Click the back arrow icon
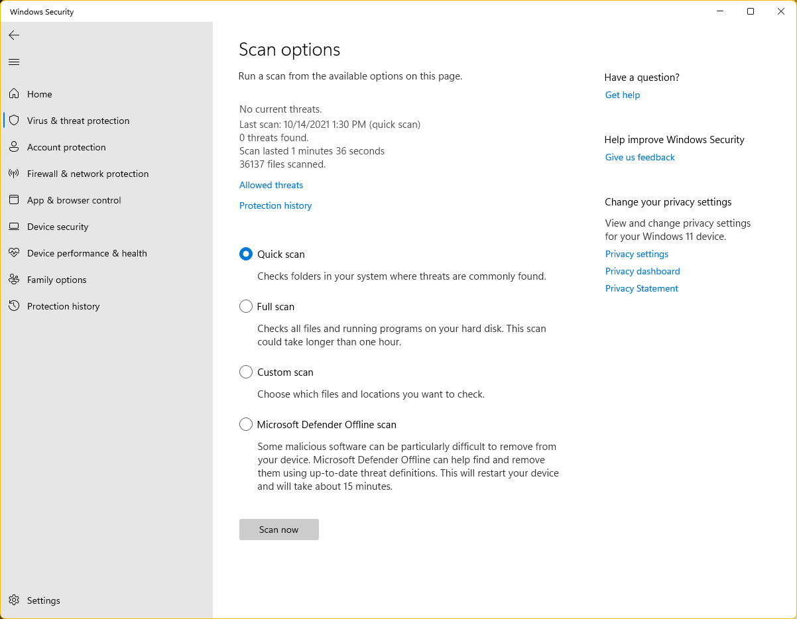The width and height of the screenshot is (797, 619). (x=14, y=35)
